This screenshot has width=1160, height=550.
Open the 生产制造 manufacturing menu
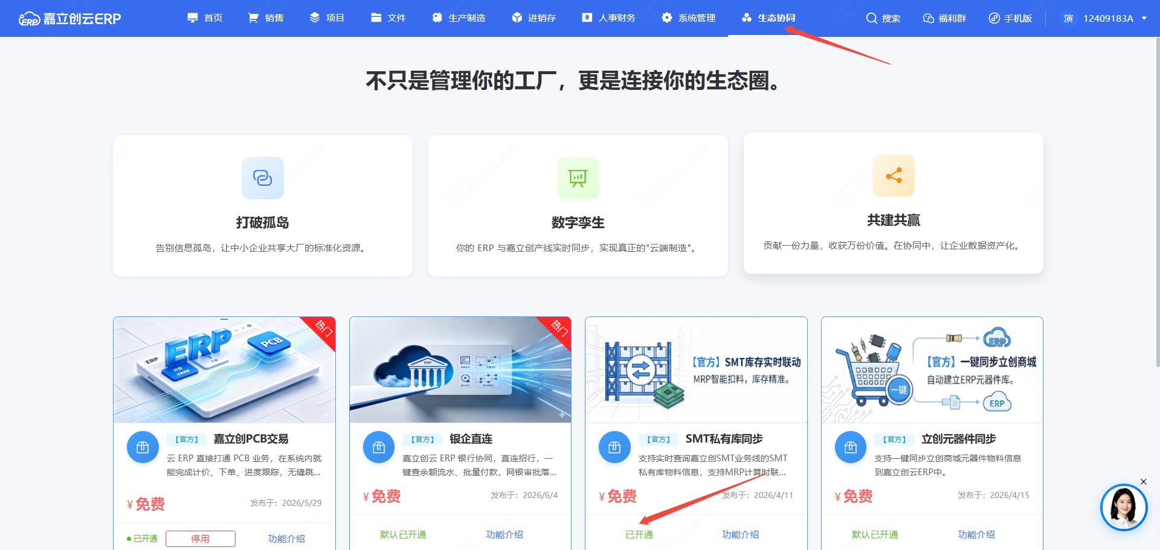(x=459, y=18)
